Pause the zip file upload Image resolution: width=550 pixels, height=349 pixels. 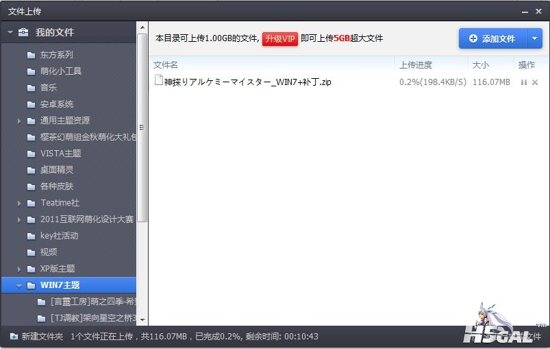[524, 82]
